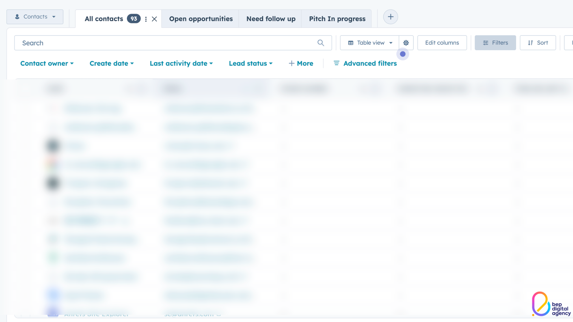Open the view settings gear icon
This screenshot has height=322, width=573.
[x=406, y=43]
